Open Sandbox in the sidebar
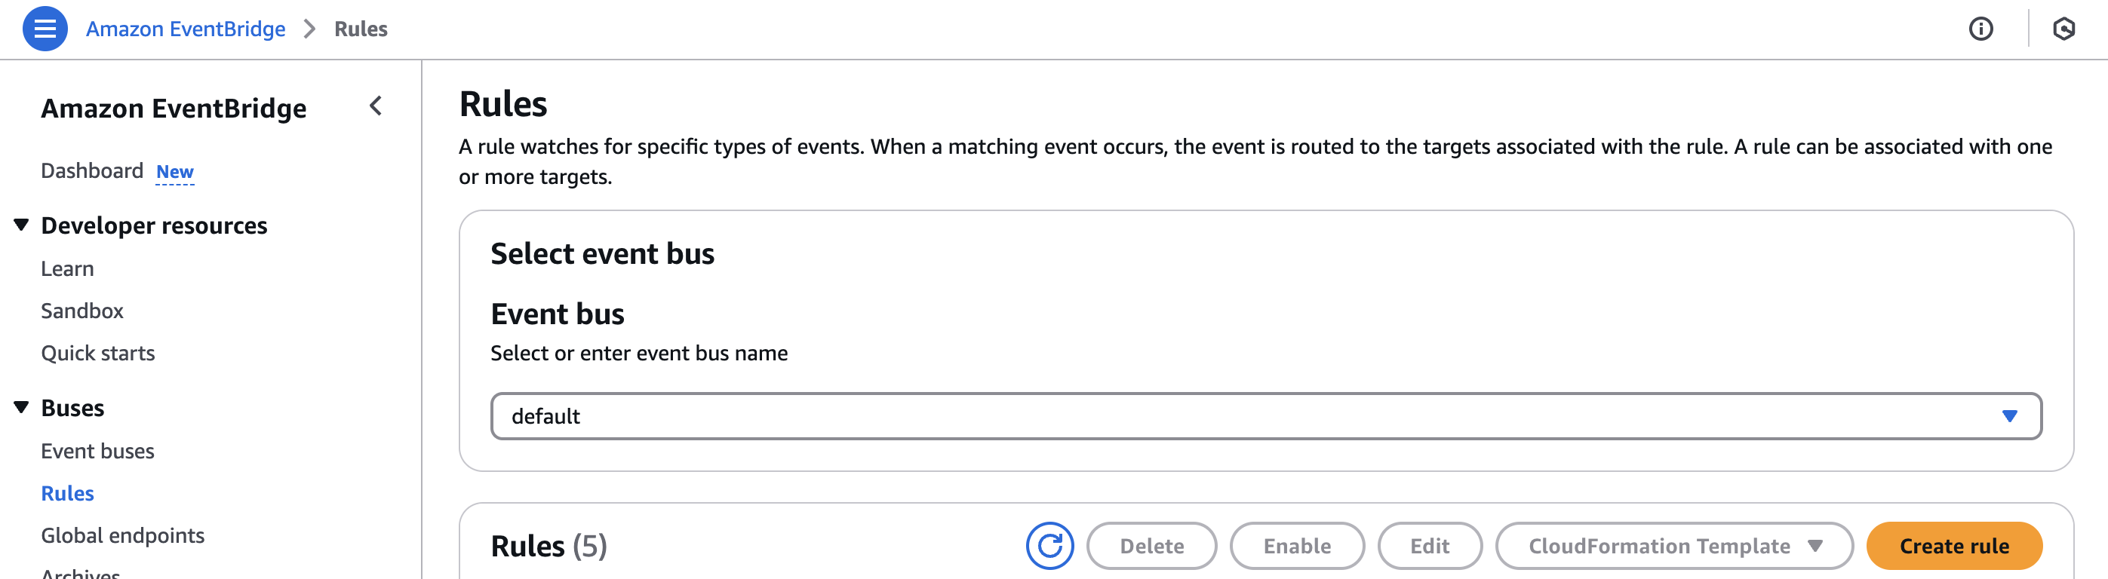The width and height of the screenshot is (2108, 579). 81,311
